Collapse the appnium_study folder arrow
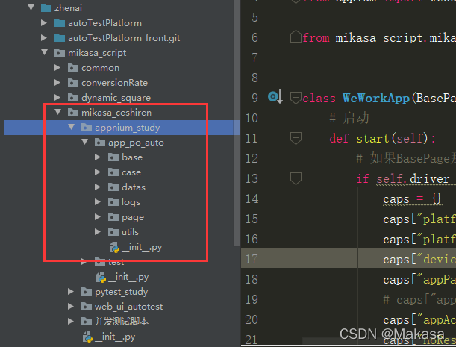The height and width of the screenshot is (347, 456). (71, 127)
